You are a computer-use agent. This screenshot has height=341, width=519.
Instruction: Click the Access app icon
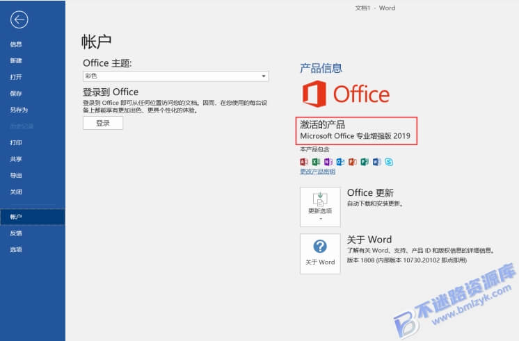pyautogui.click(x=304, y=162)
